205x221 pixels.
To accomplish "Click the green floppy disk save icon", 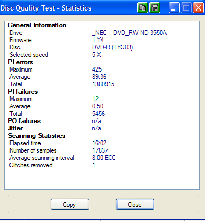I will 154,8.
